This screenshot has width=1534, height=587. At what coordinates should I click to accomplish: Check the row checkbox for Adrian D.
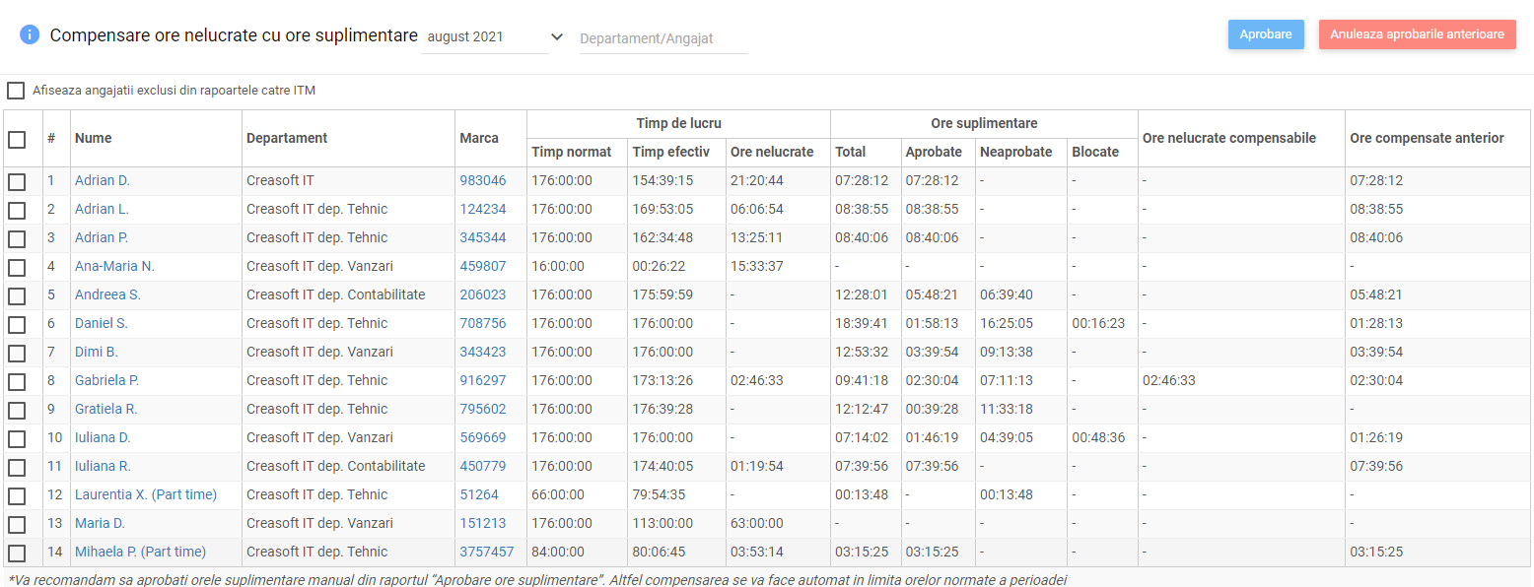pos(17,181)
